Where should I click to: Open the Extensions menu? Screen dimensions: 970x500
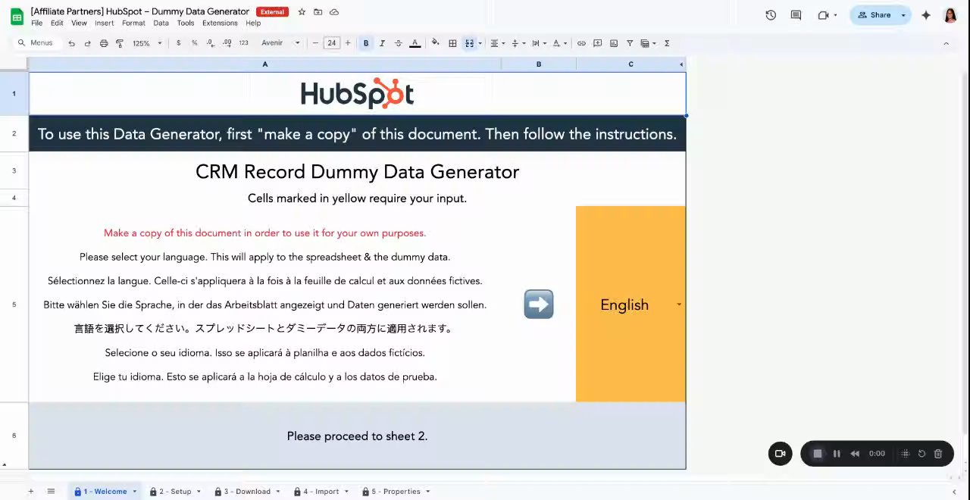220,23
